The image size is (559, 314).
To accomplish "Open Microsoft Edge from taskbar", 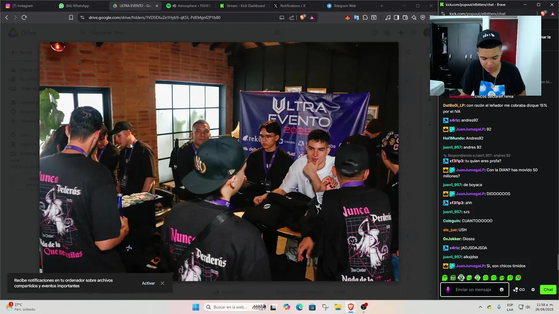I will point(299,307).
